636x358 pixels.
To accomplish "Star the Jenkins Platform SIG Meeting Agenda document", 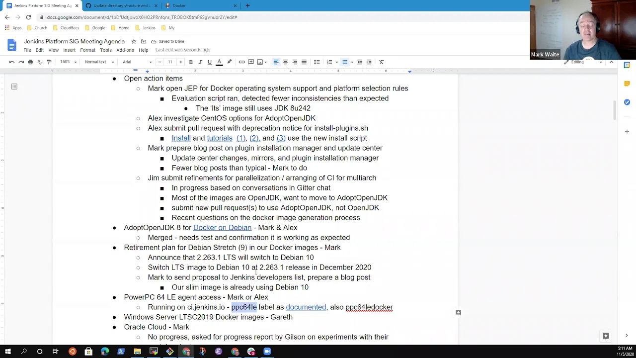I will click(x=134, y=41).
